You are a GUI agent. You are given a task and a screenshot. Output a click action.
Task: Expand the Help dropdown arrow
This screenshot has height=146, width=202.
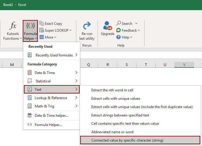[x=131, y=37]
